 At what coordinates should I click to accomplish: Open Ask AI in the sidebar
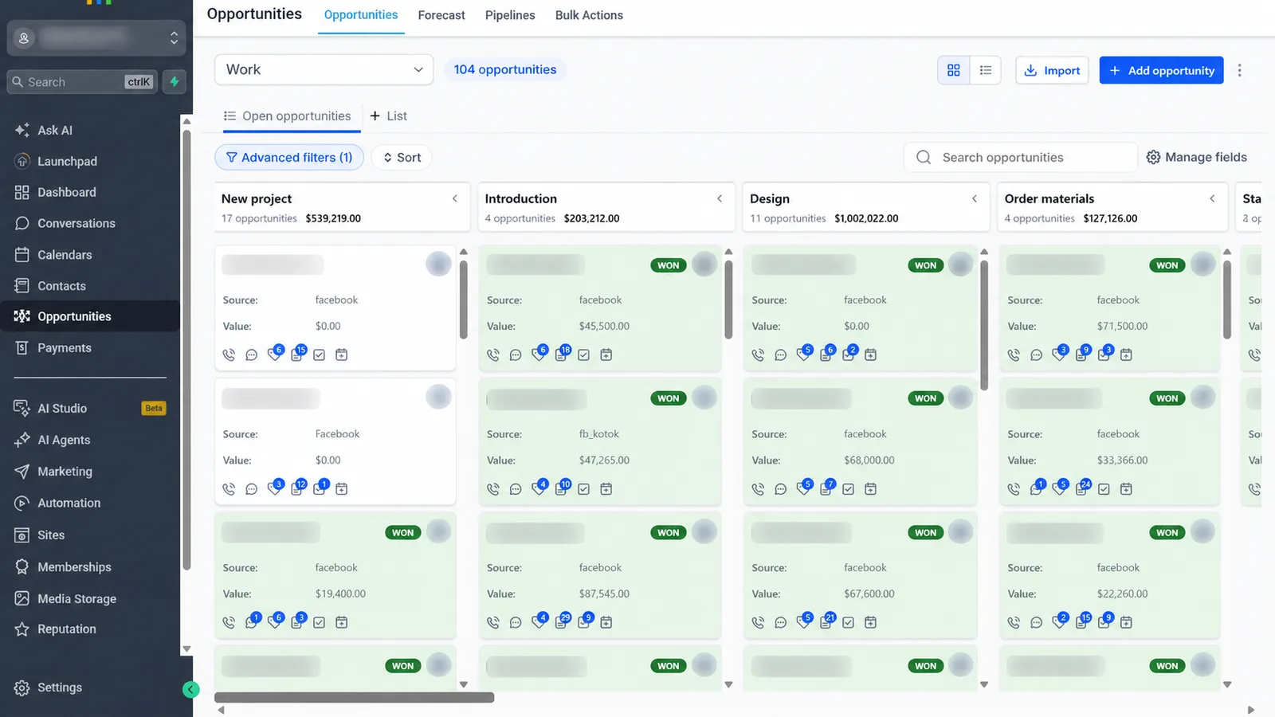(54, 130)
